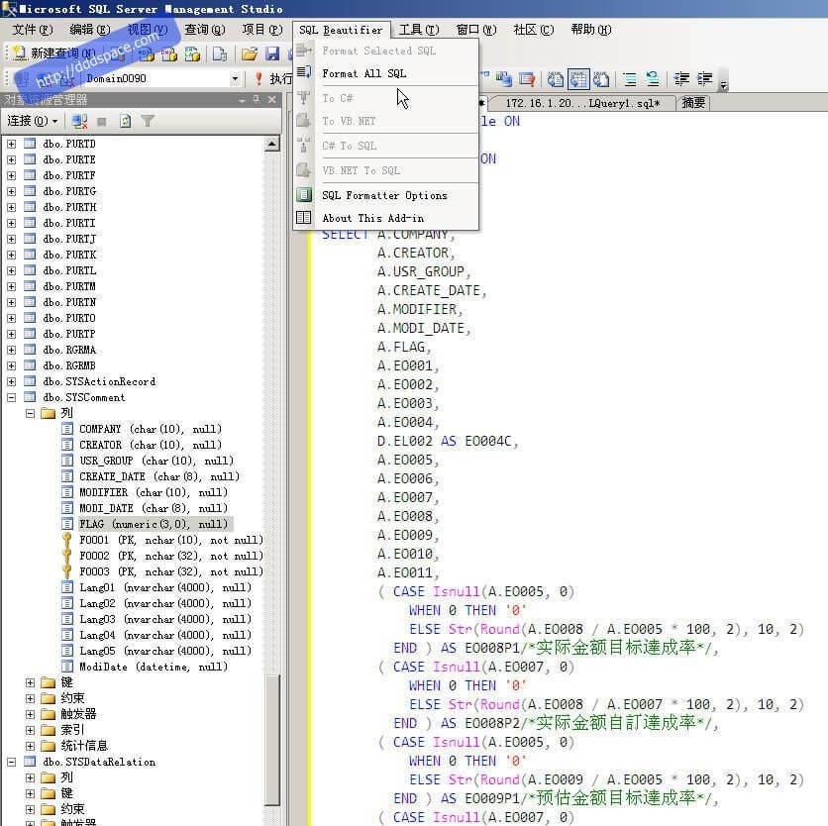Select the Lang01 (nvarchar(4000), null) column
Image resolution: width=828 pixels, height=826 pixels.
point(165,587)
